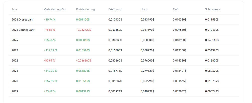This screenshot has width=252, height=103.
Task: Select the +340,32 % change for 2021
Action: 50,71
